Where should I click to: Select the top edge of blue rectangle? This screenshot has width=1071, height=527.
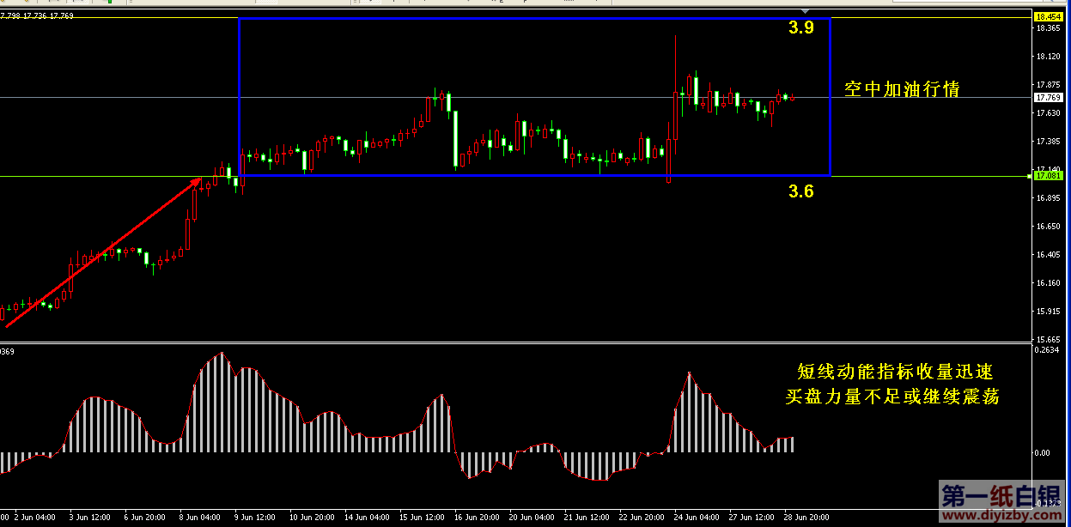(532, 18)
